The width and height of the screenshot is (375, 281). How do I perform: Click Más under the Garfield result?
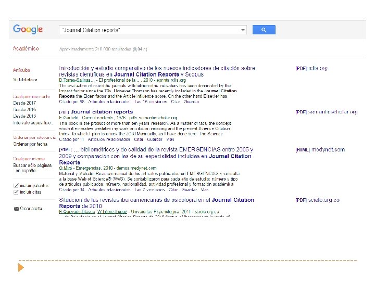click(170, 139)
